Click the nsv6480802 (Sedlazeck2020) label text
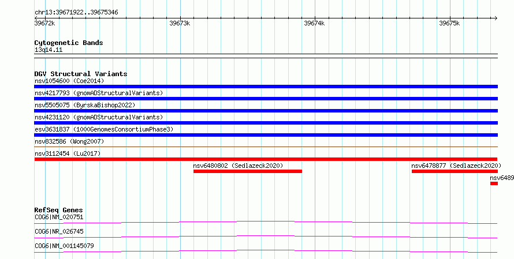The height and width of the screenshot is (259, 514). pyautogui.click(x=238, y=166)
